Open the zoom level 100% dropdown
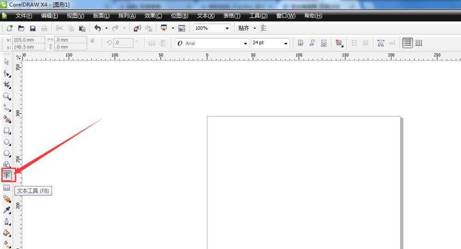Screen dimensions: 461x249 coord(227,28)
